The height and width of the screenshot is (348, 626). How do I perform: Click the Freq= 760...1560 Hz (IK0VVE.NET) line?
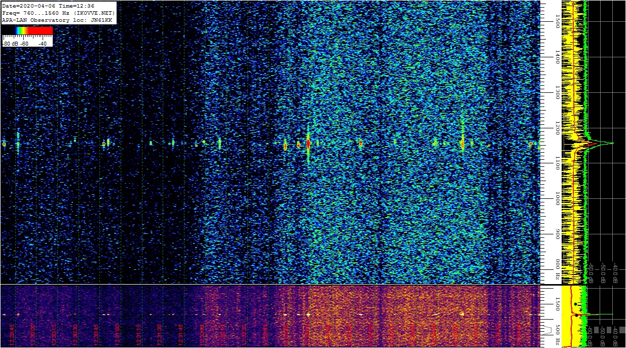click(x=58, y=13)
